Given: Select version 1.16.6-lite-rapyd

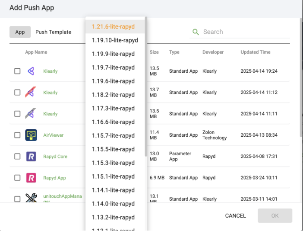Looking at the screenshot, I should tap(115, 122).
